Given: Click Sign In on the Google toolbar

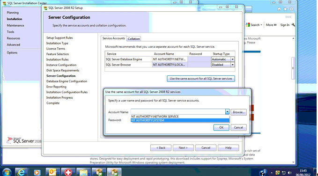Looking at the screenshot, I should tap(285, 25).
